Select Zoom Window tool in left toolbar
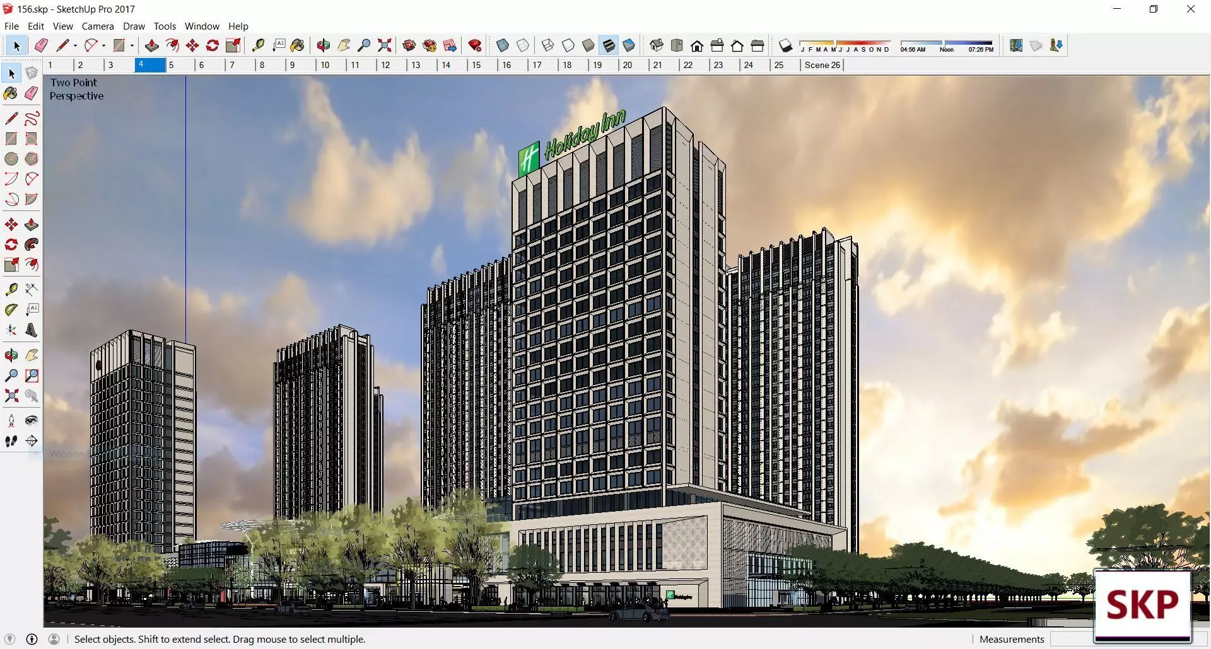Viewport: 1211px width, 649px height. [x=32, y=376]
